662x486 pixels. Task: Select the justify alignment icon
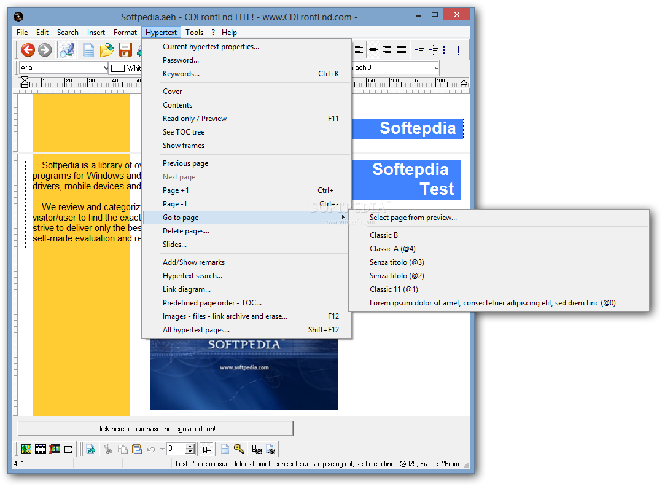pyautogui.click(x=402, y=50)
